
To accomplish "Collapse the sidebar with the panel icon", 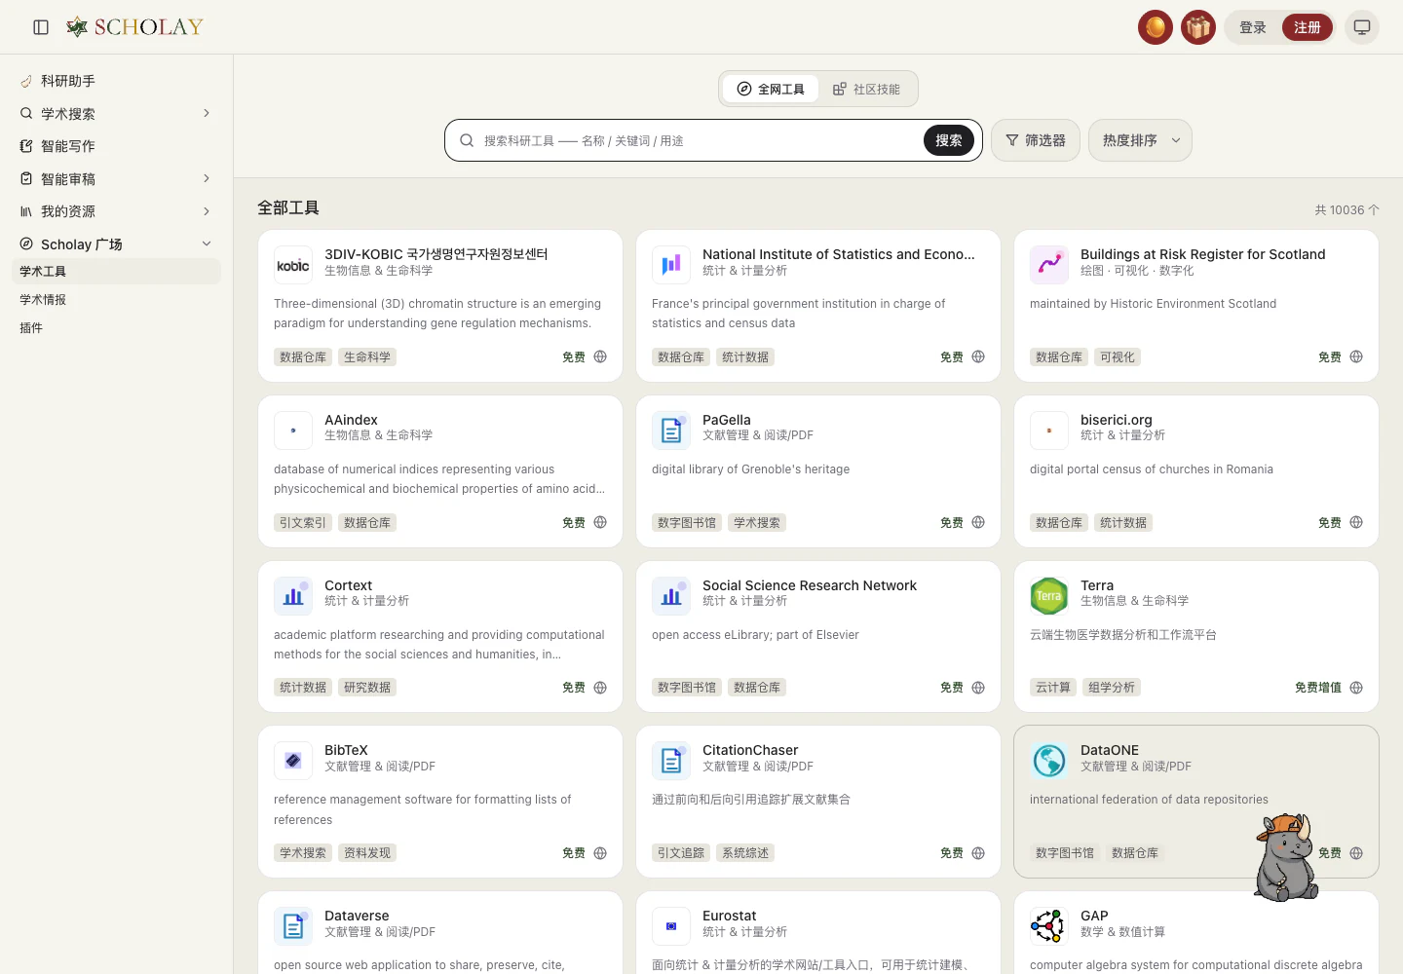I will tap(41, 27).
